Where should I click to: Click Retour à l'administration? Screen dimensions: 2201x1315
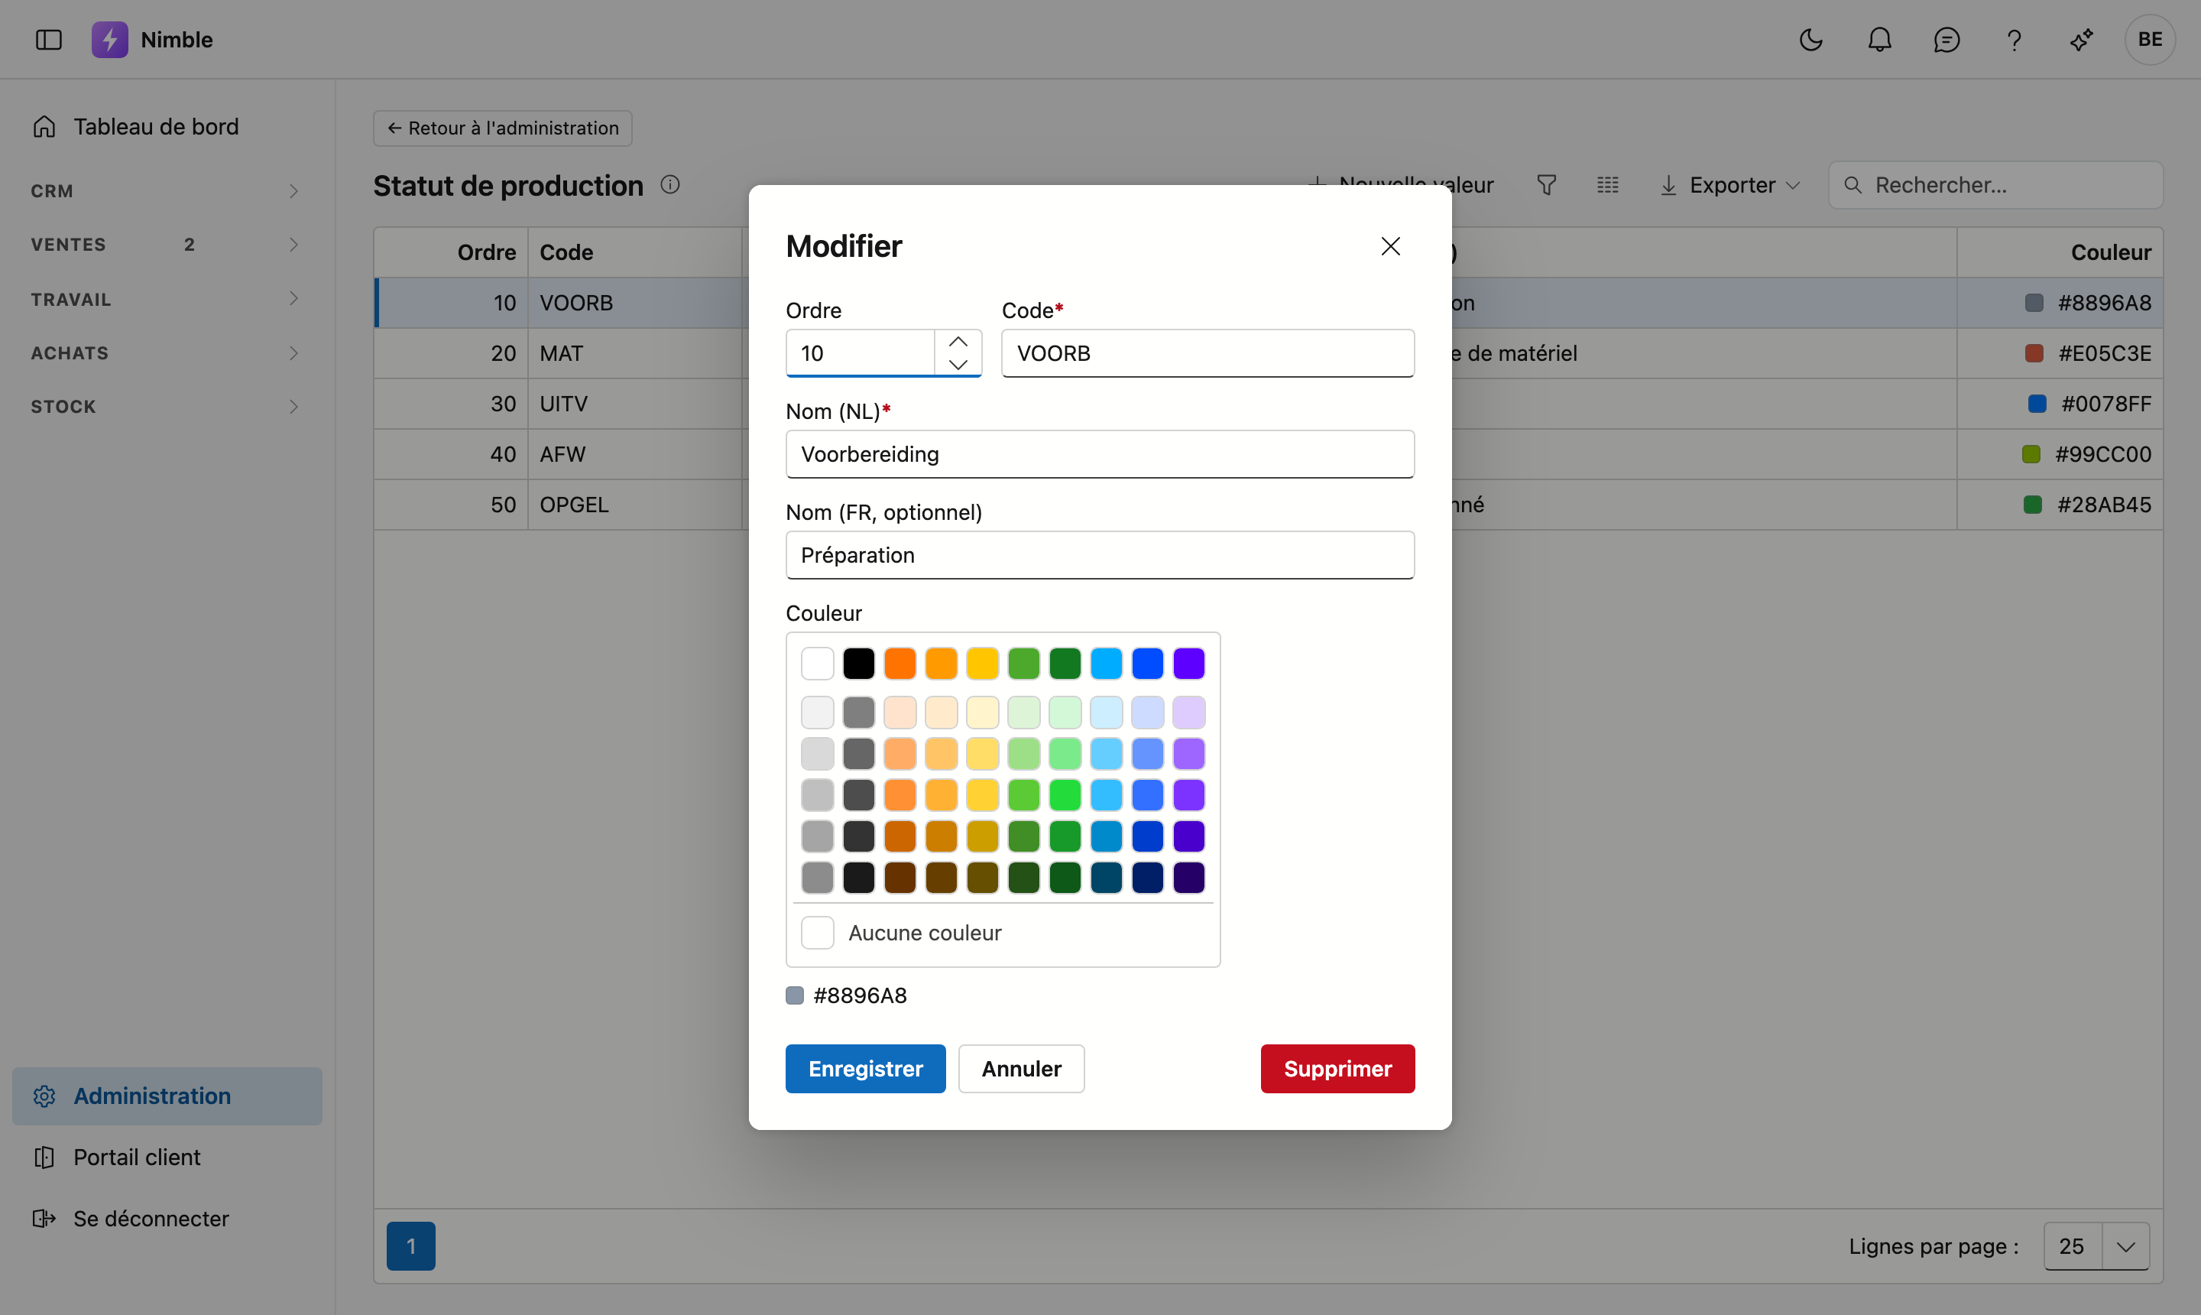[x=502, y=128]
